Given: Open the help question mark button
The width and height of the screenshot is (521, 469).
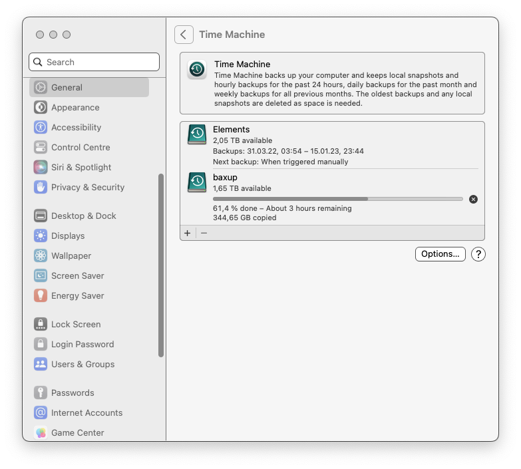Looking at the screenshot, I should coord(478,254).
